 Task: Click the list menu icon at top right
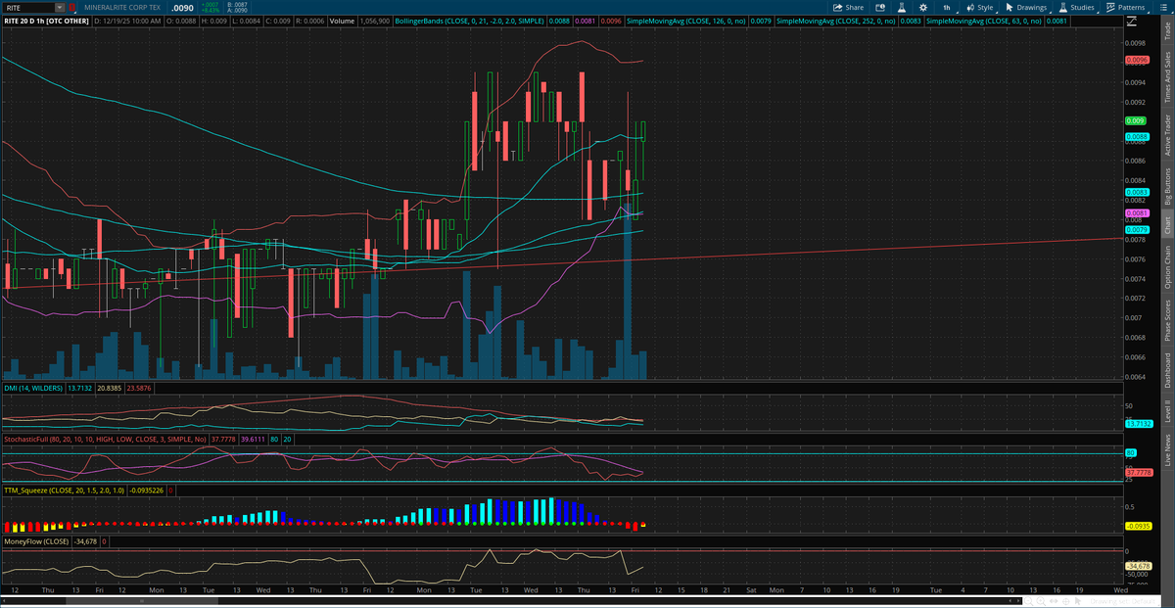click(x=1163, y=7)
